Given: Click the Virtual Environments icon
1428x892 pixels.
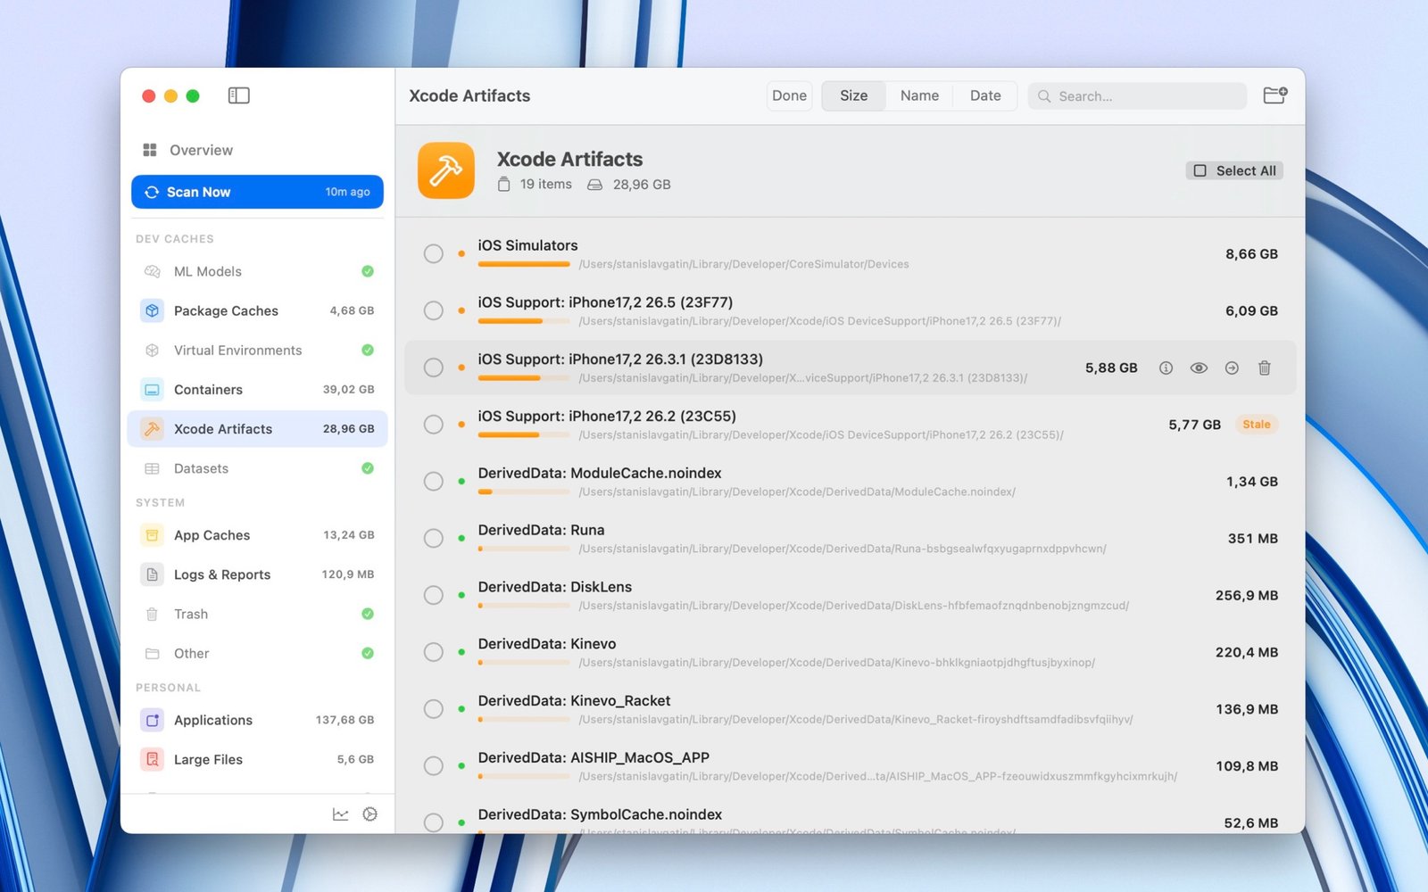Looking at the screenshot, I should (152, 351).
